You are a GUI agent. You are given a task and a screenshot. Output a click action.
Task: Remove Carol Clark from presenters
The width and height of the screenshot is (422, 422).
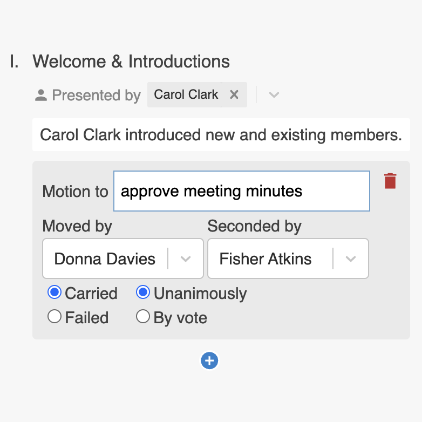pyautogui.click(x=234, y=95)
